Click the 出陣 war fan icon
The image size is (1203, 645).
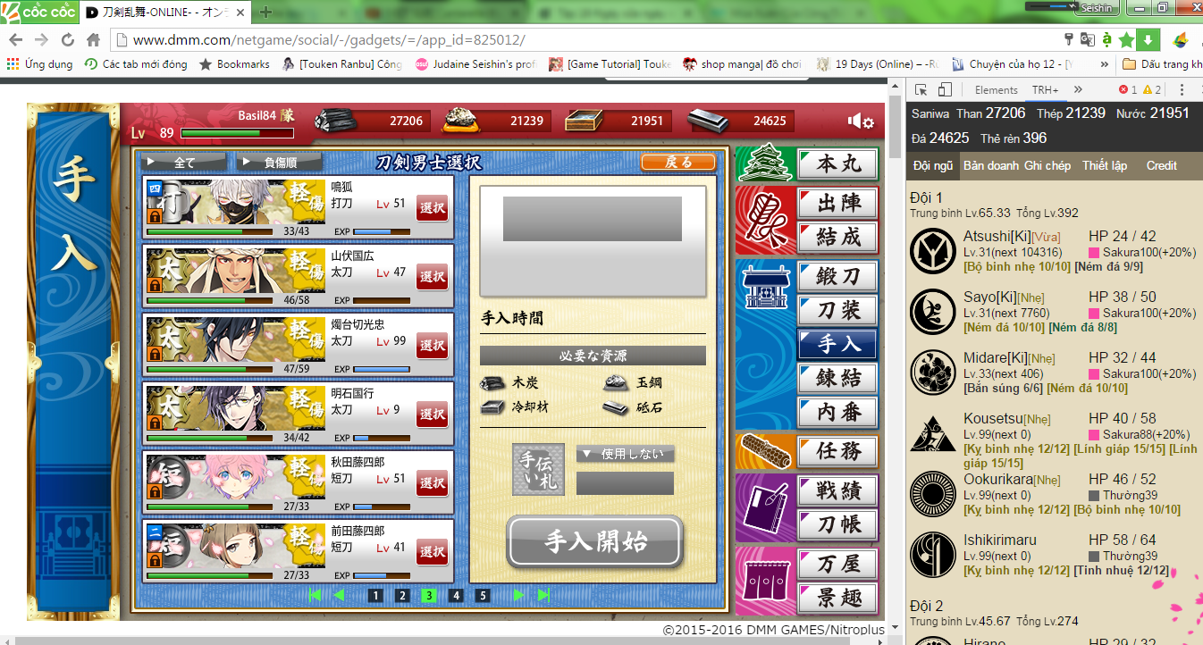click(x=765, y=220)
